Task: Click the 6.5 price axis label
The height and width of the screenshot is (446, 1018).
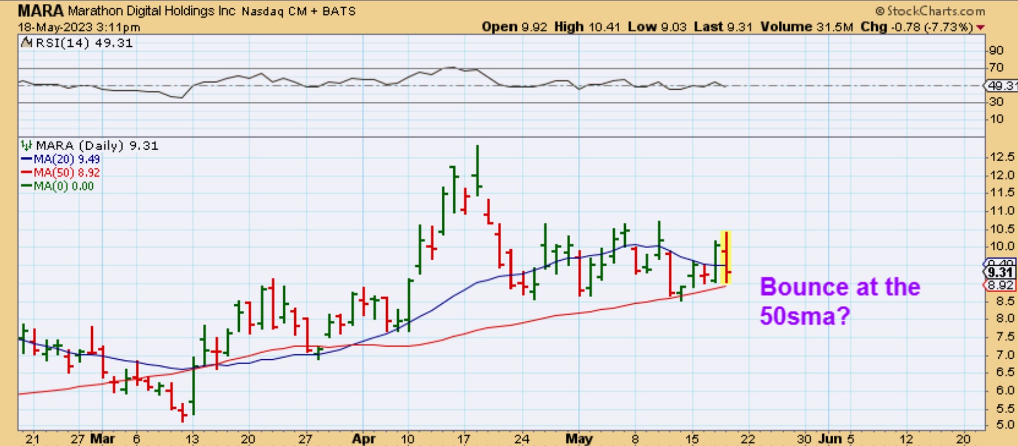Action: (1005, 373)
